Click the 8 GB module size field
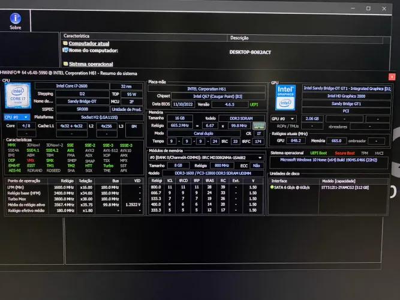 (178, 166)
